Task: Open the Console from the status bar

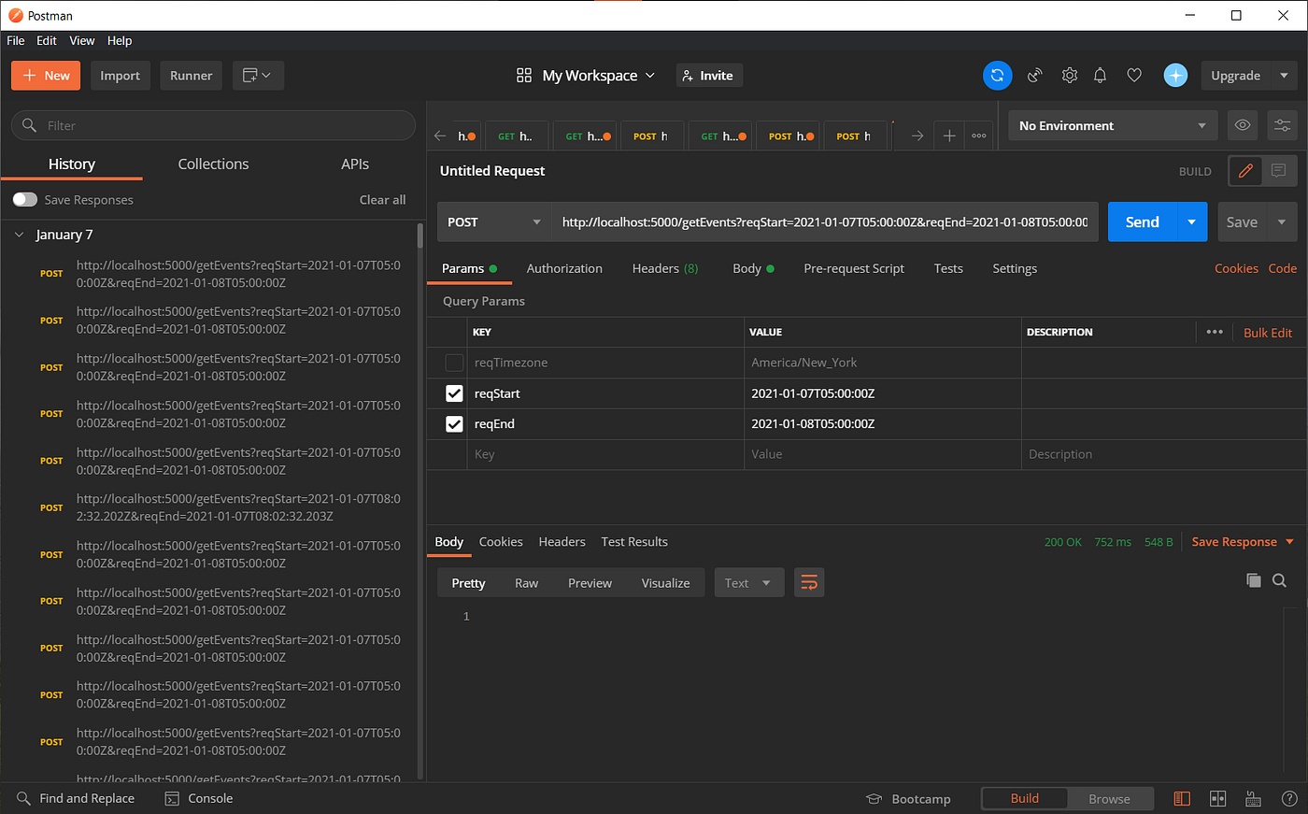Action: click(x=198, y=798)
